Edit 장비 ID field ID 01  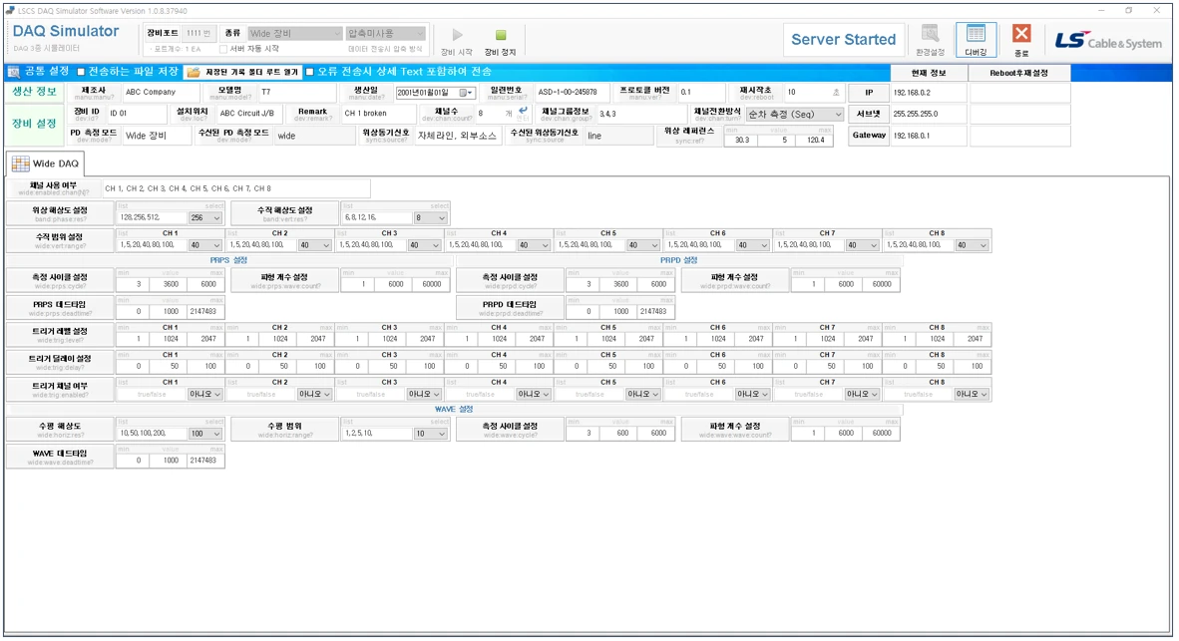tap(136, 114)
